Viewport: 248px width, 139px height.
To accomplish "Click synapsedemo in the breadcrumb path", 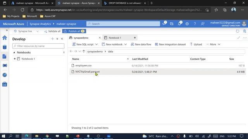I will pos(95,51).
